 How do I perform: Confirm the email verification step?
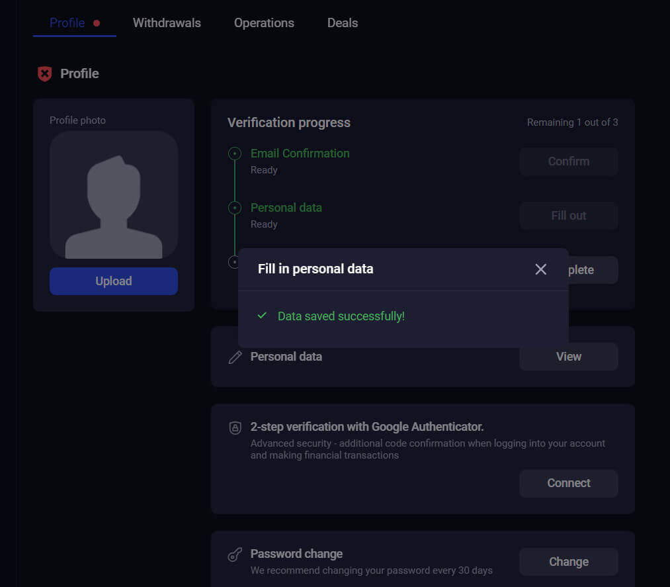coord(568,161)
